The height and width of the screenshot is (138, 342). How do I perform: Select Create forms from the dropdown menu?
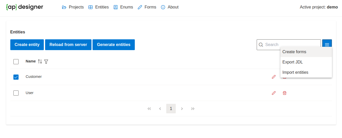(294, 52)
